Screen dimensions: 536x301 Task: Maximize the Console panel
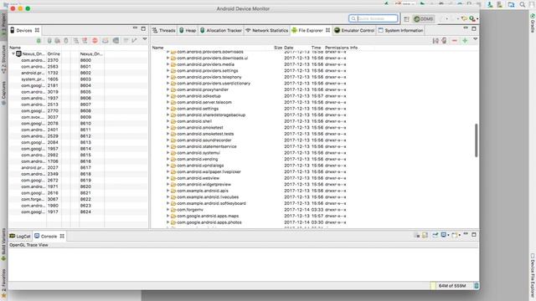[474, 235]
